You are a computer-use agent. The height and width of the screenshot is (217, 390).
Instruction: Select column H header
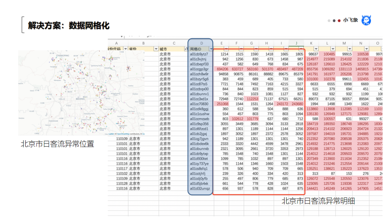pyautogui.click(x=266, y=43)
